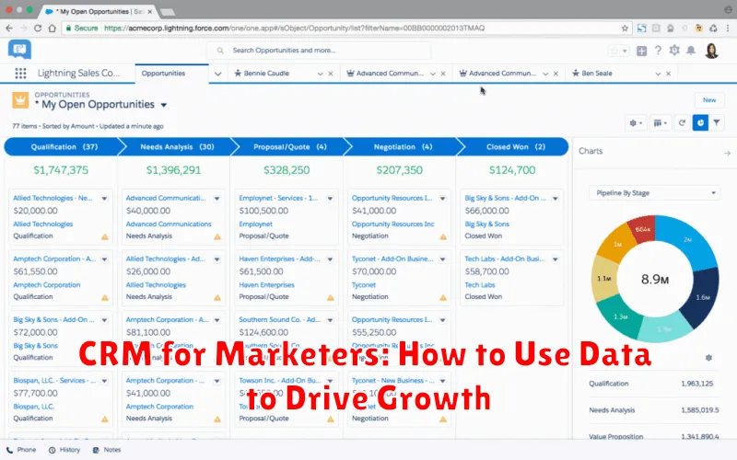Open chart settings gear below donut
The width and height of the screenshot is (737, 460).
tap(708, 358)
